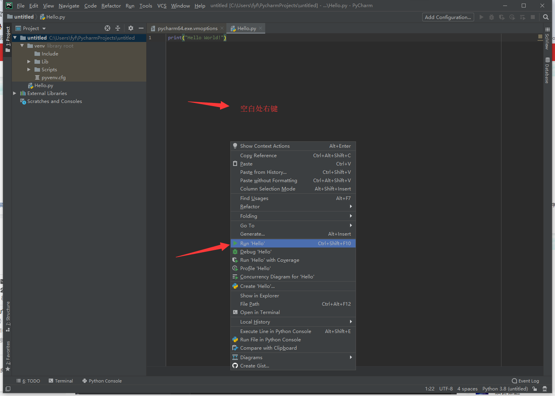This screenshot has width=555, height=396.
Task: Close the pycharm64.exe.vmoptions tab
Action: 222,28
